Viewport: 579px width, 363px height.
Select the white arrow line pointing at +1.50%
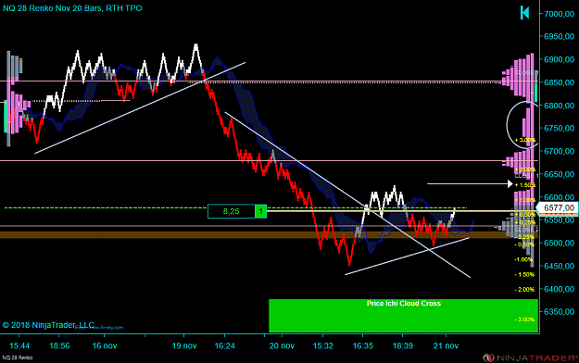(x=470, y=183)
